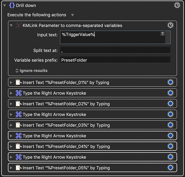Click the token insert T button in Input text
185x177 pixels.
162,34
